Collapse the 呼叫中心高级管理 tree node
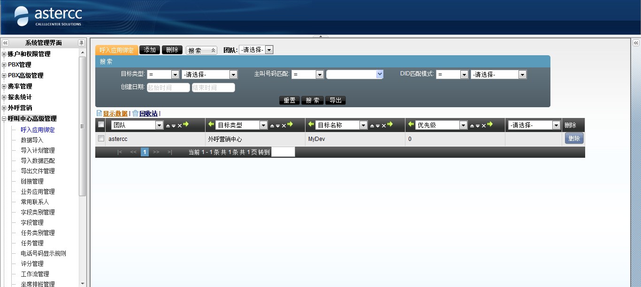Image resolution: width=641 pixels, height=287 pixels. pyautogui.click(x=4, y=119)
